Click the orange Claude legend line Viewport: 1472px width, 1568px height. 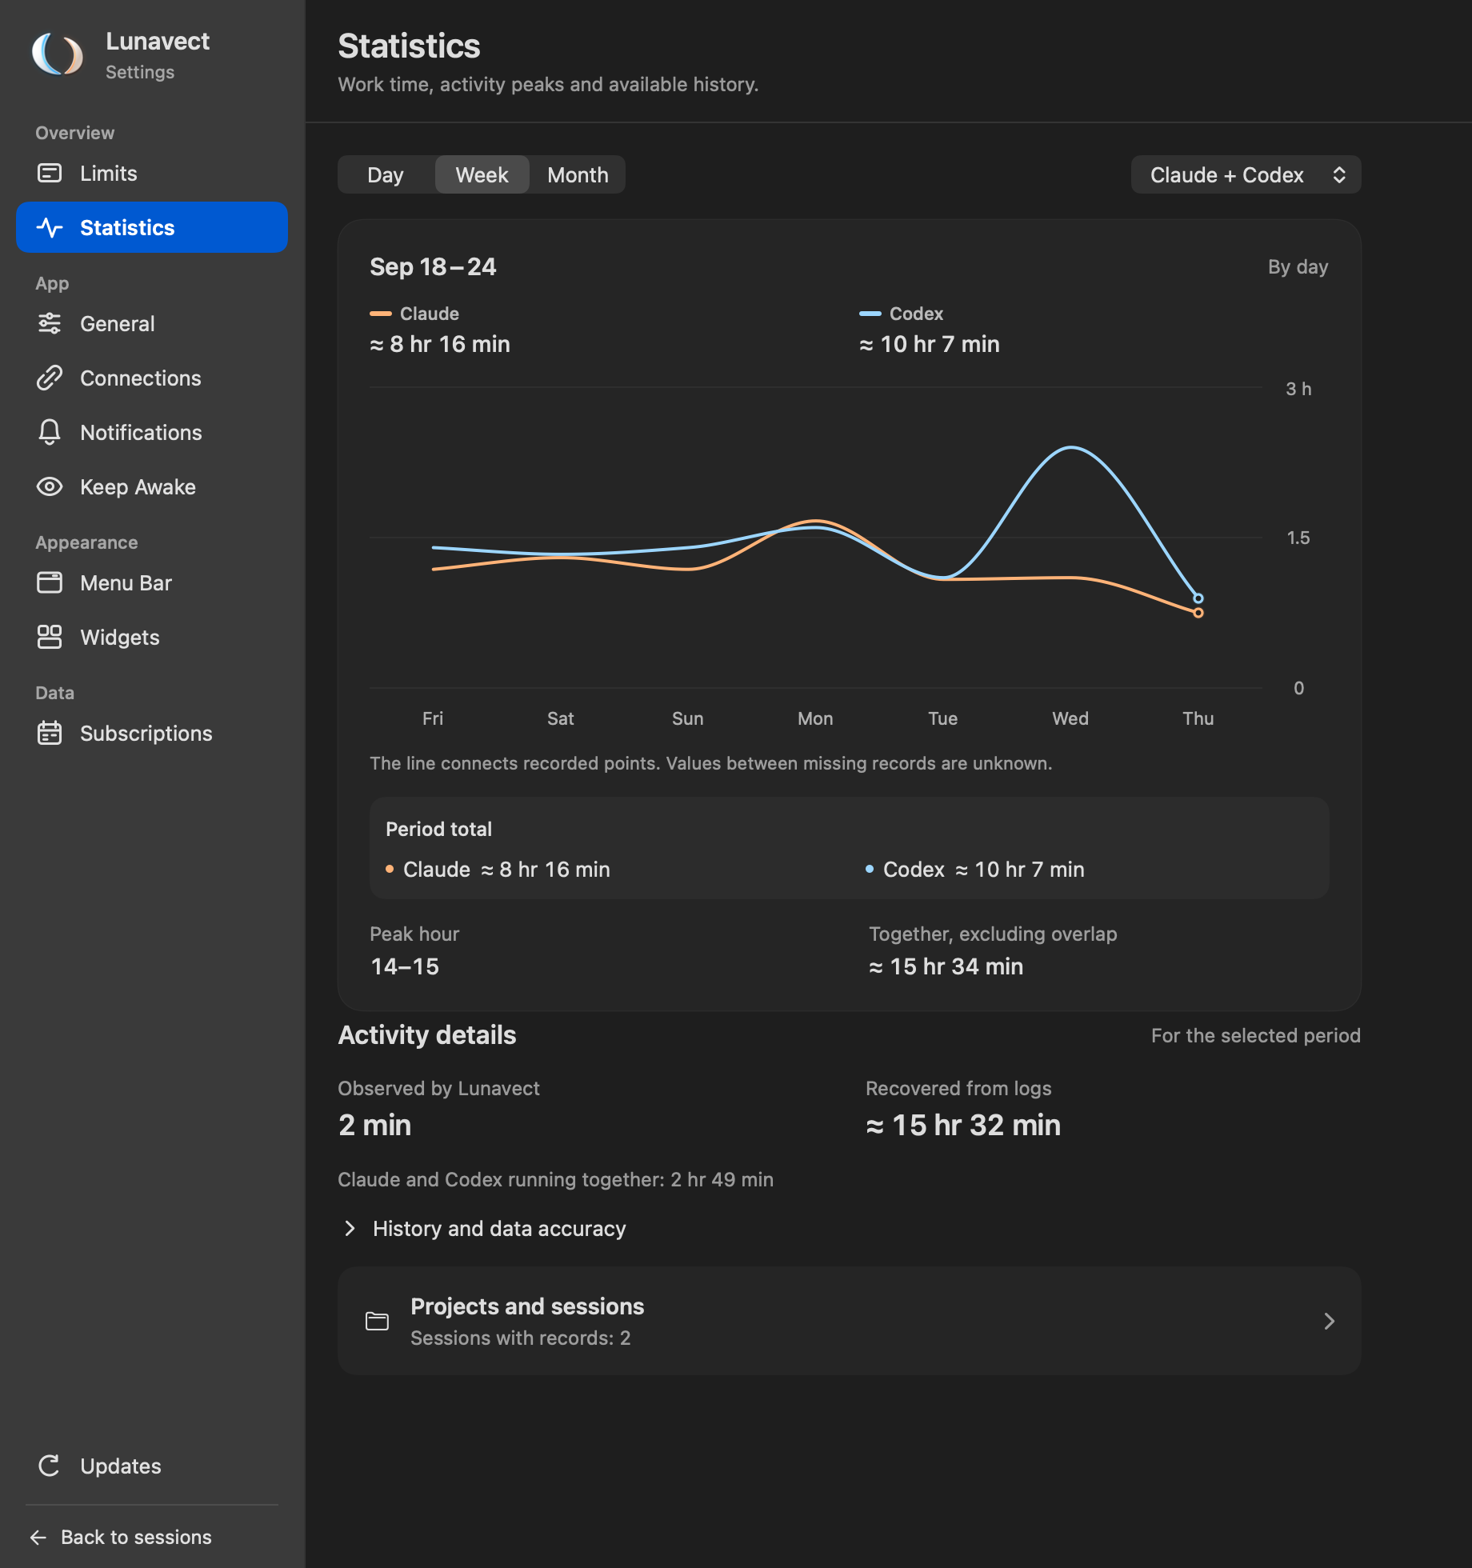point(380,314)
